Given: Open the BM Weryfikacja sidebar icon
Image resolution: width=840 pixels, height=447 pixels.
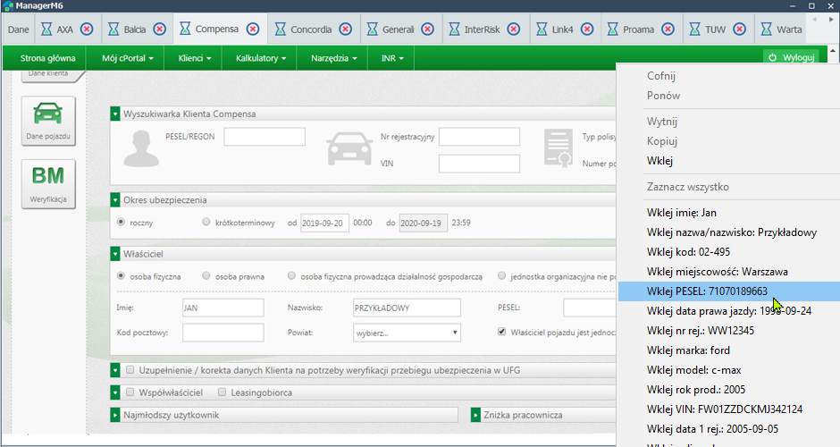Looking at the screenshot, I should 48,184.
